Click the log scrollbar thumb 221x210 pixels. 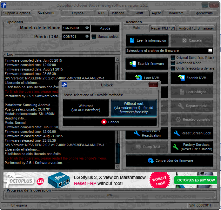point(117,153)
